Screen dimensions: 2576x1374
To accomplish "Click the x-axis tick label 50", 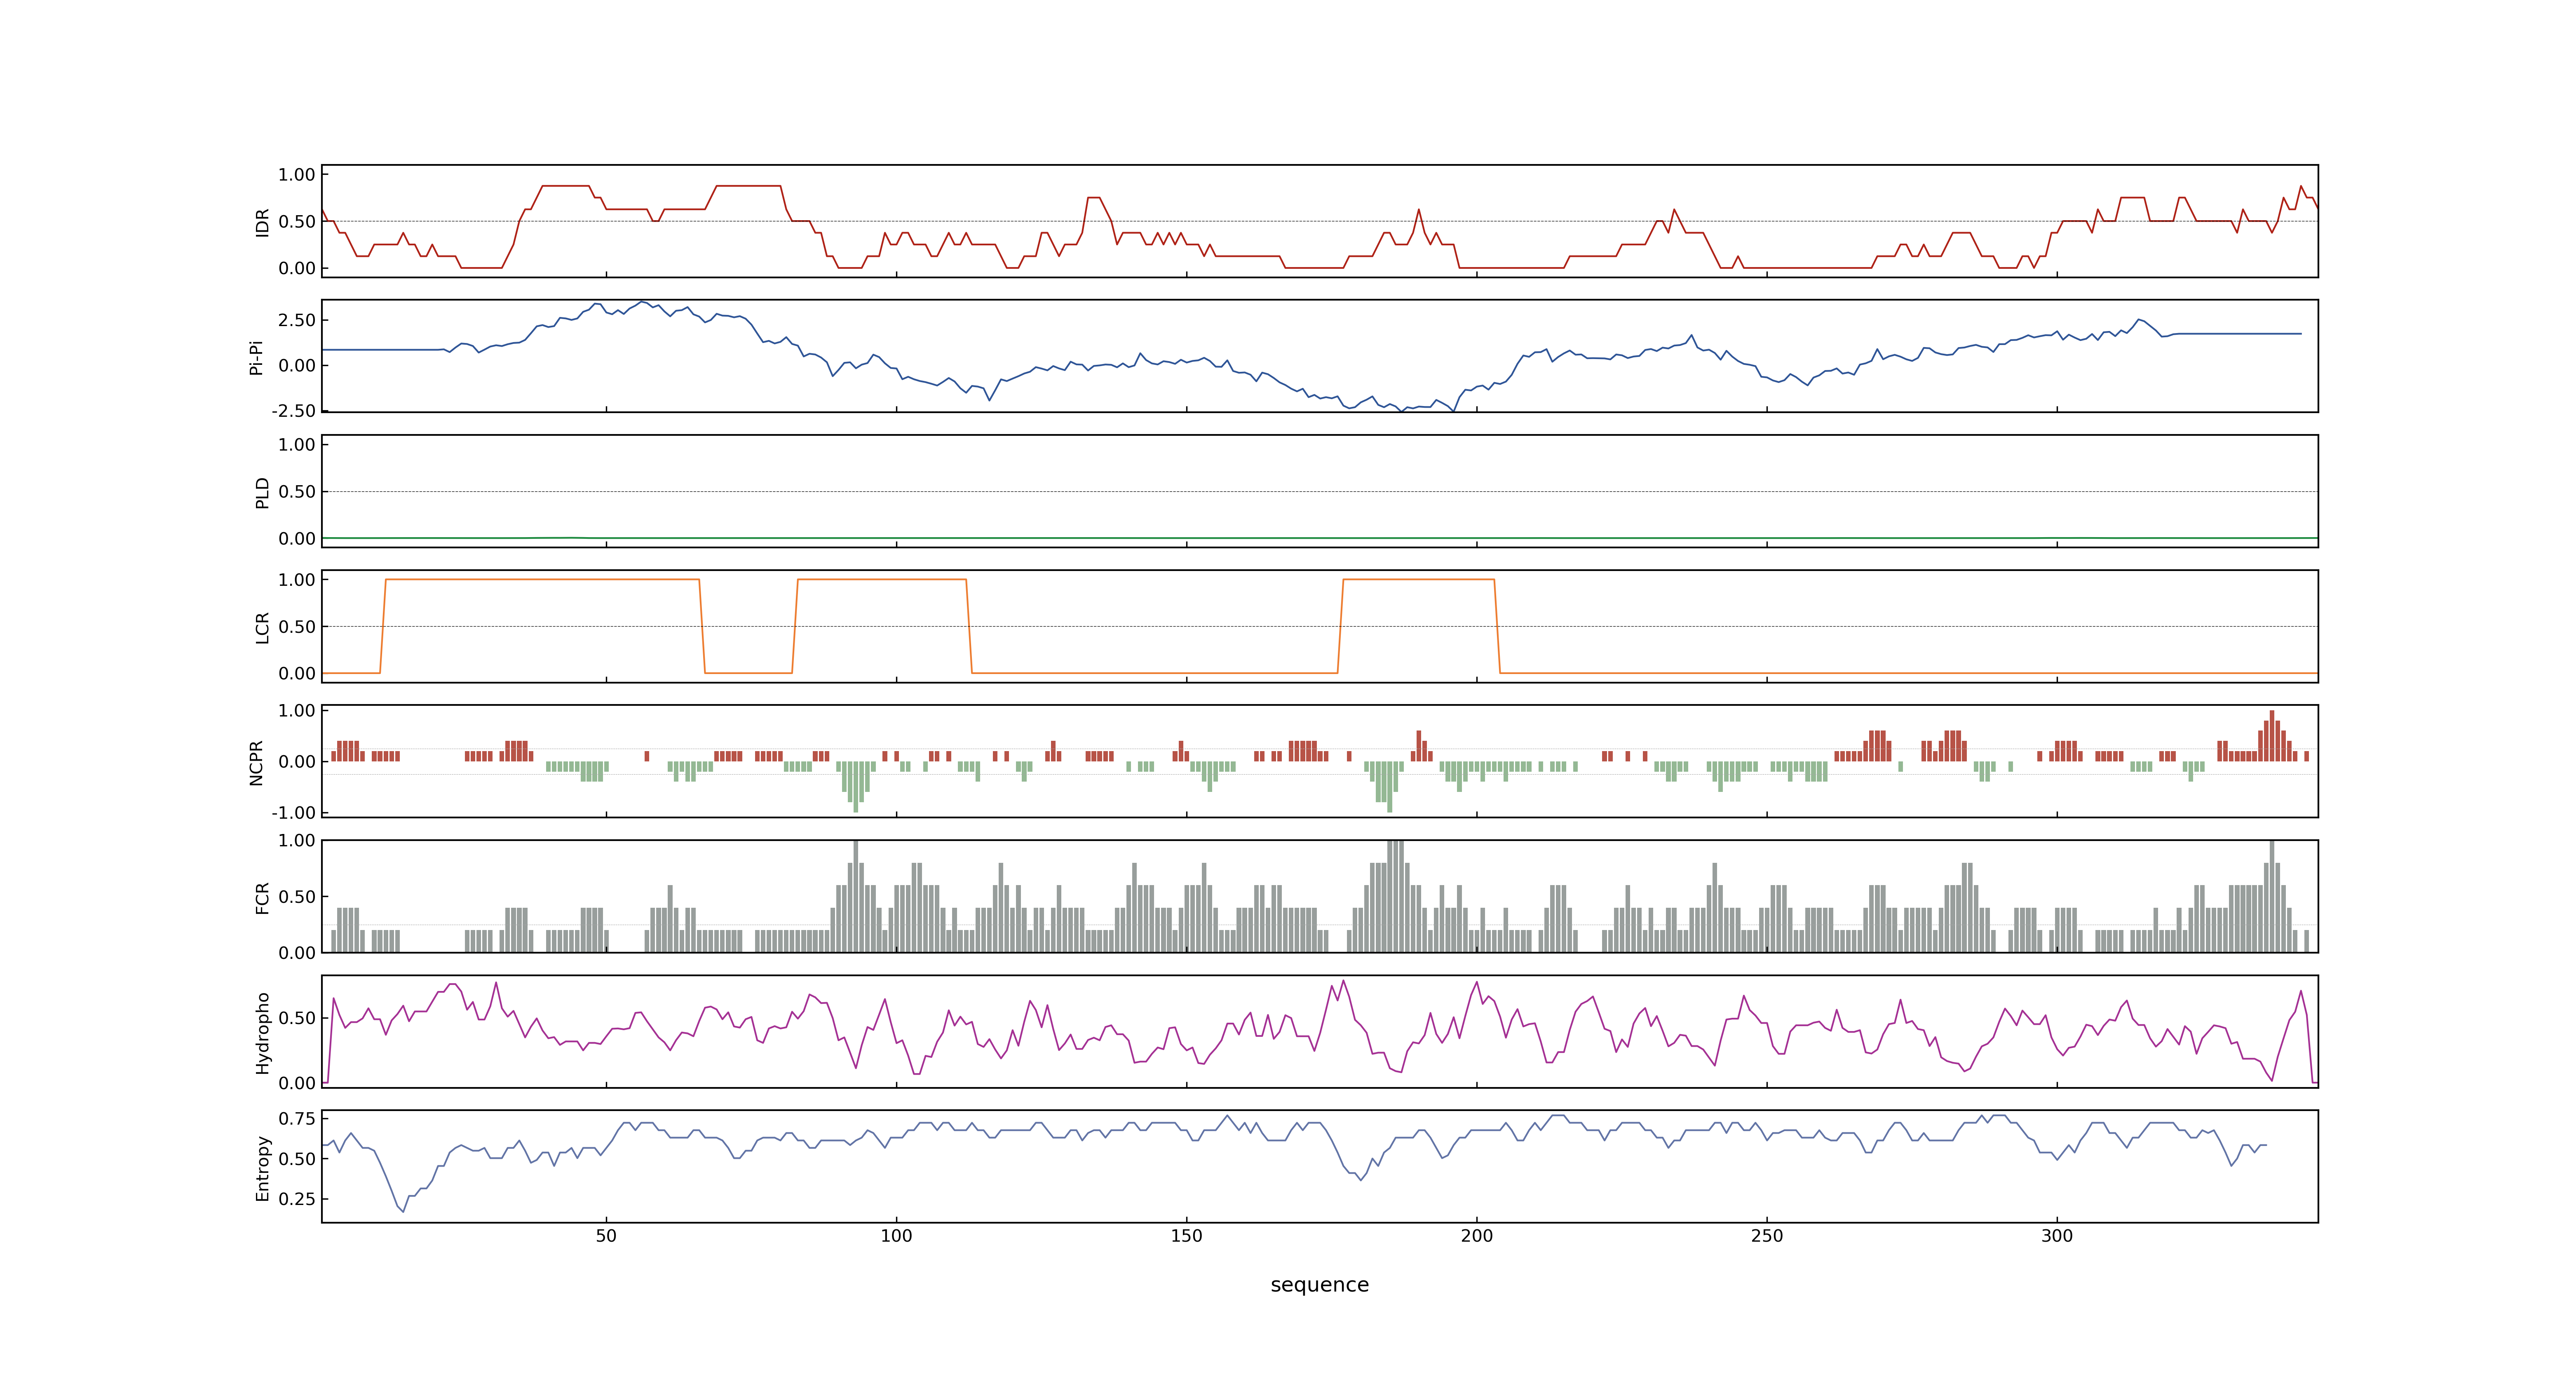I will tap(606, 1236).
